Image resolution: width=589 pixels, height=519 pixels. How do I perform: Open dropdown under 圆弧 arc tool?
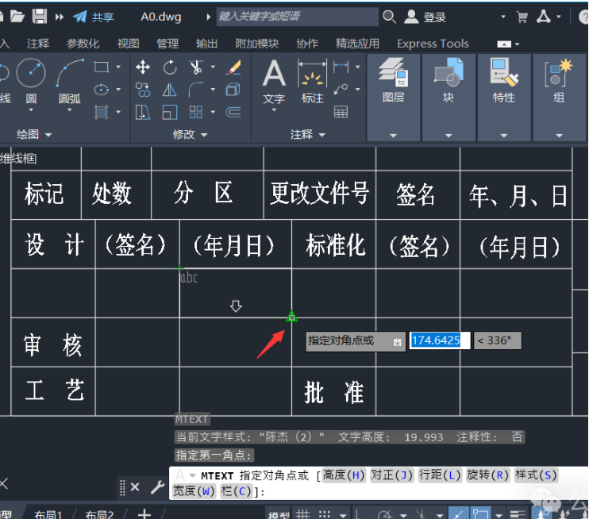point(70,110)
